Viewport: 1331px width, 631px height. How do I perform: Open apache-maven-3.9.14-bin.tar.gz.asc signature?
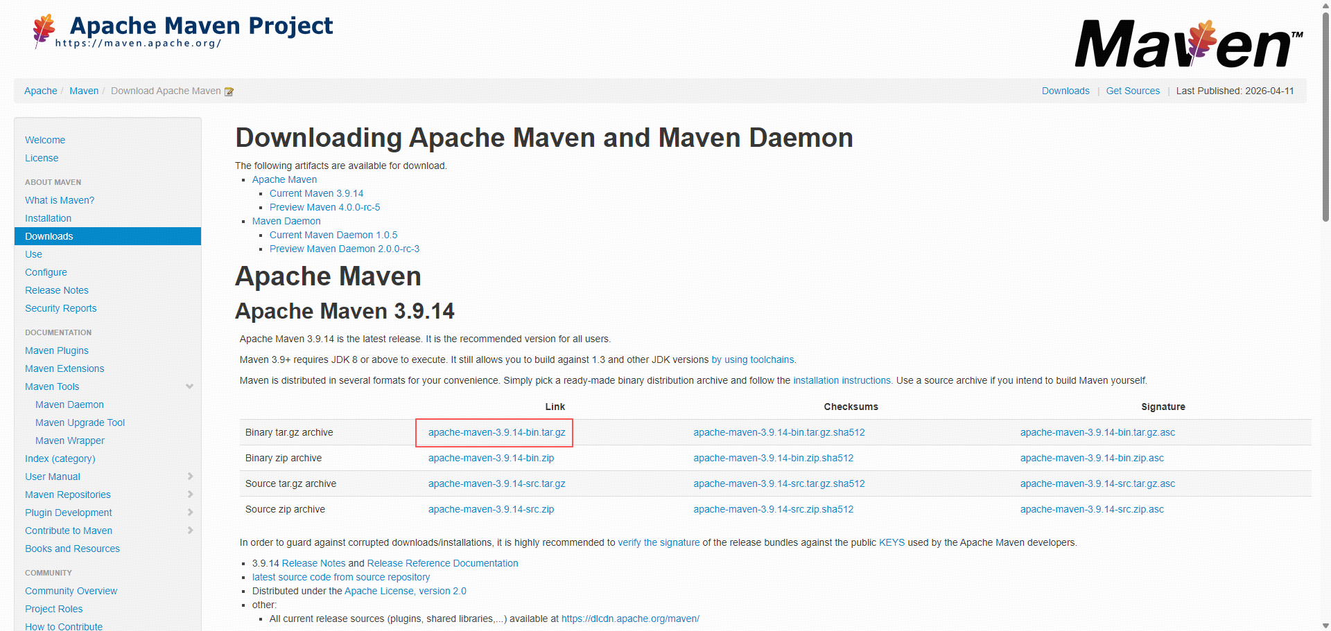pos(1097,432)
